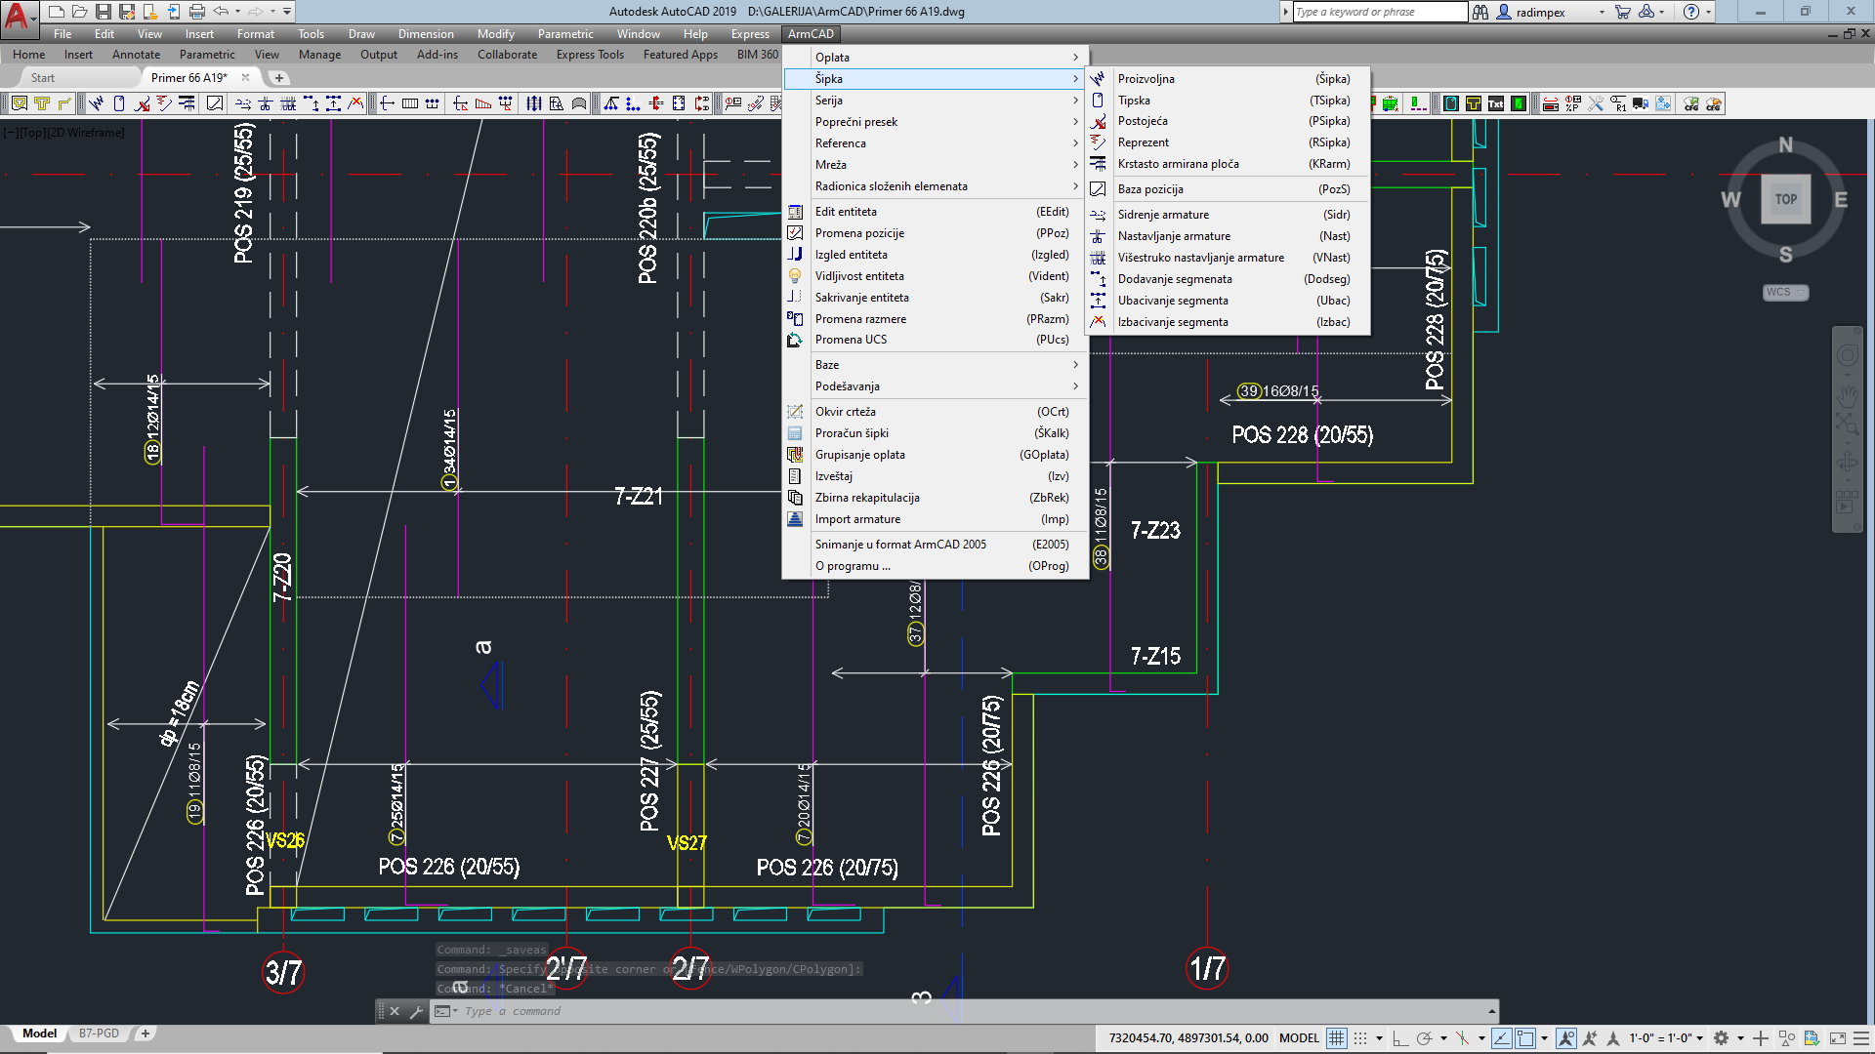
Task: Open annotation scale 1'-0" dropdown
Action: click(1665, 1038)
